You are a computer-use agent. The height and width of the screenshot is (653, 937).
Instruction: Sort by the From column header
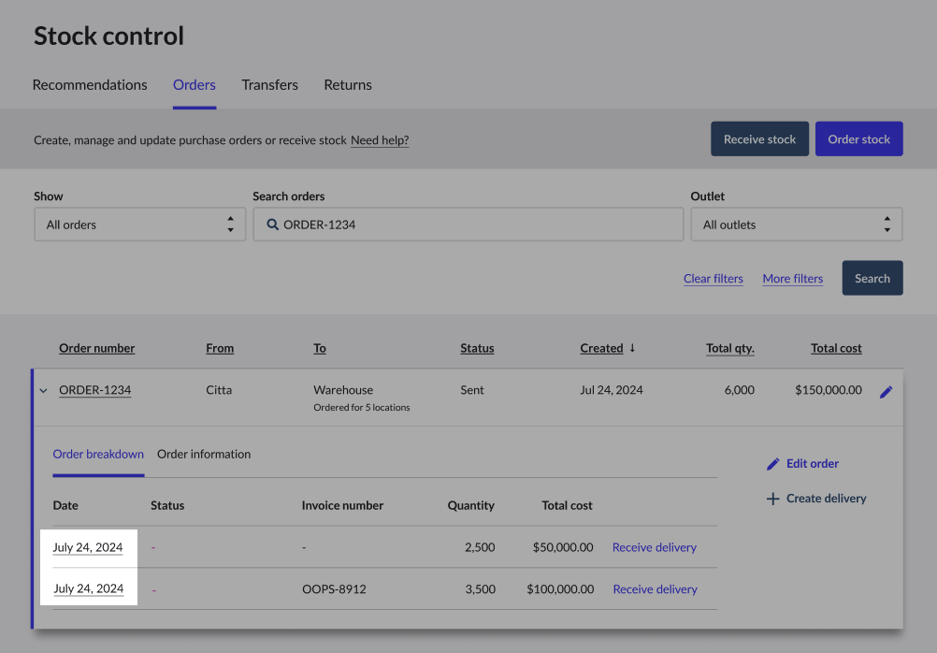220,348
